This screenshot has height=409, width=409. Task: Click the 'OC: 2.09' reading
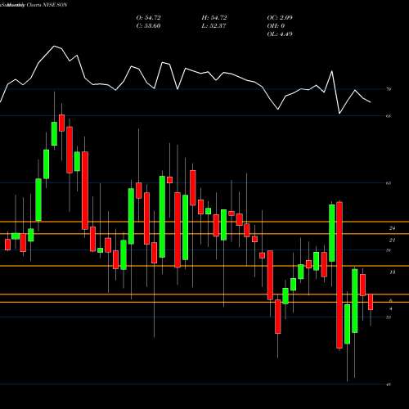(280, 18)
